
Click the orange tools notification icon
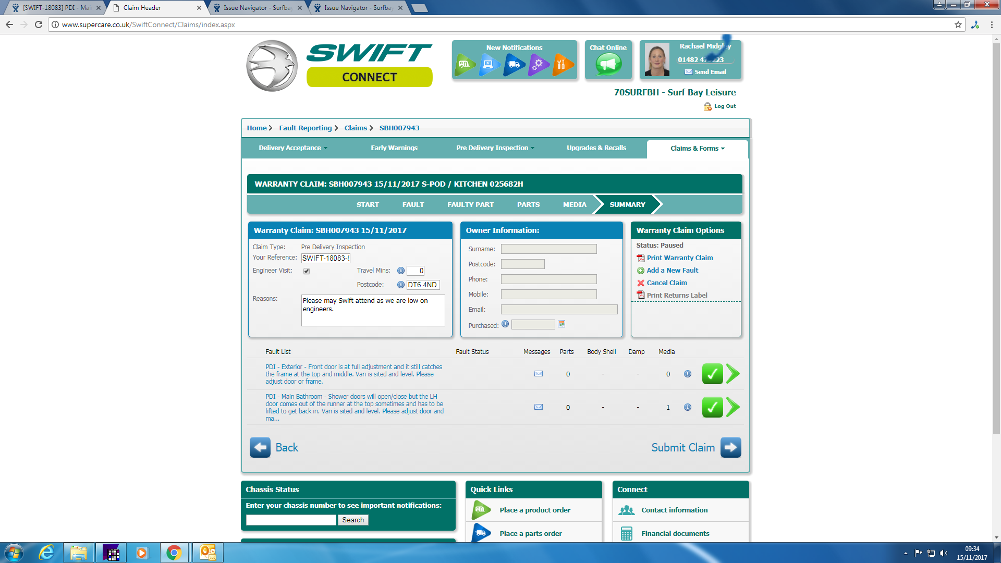point(563,65)
